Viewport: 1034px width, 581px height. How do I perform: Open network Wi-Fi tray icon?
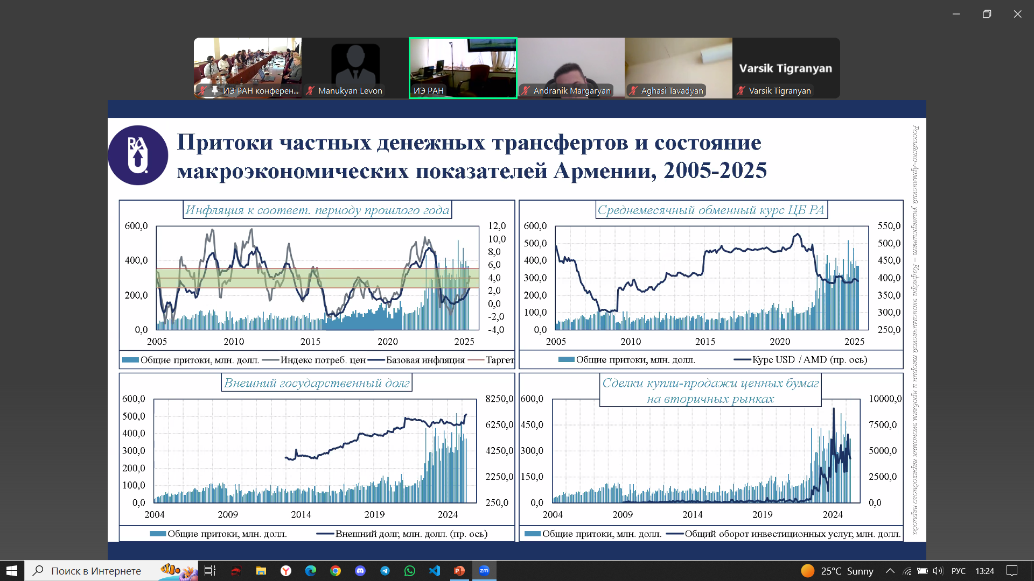(907, 571)
